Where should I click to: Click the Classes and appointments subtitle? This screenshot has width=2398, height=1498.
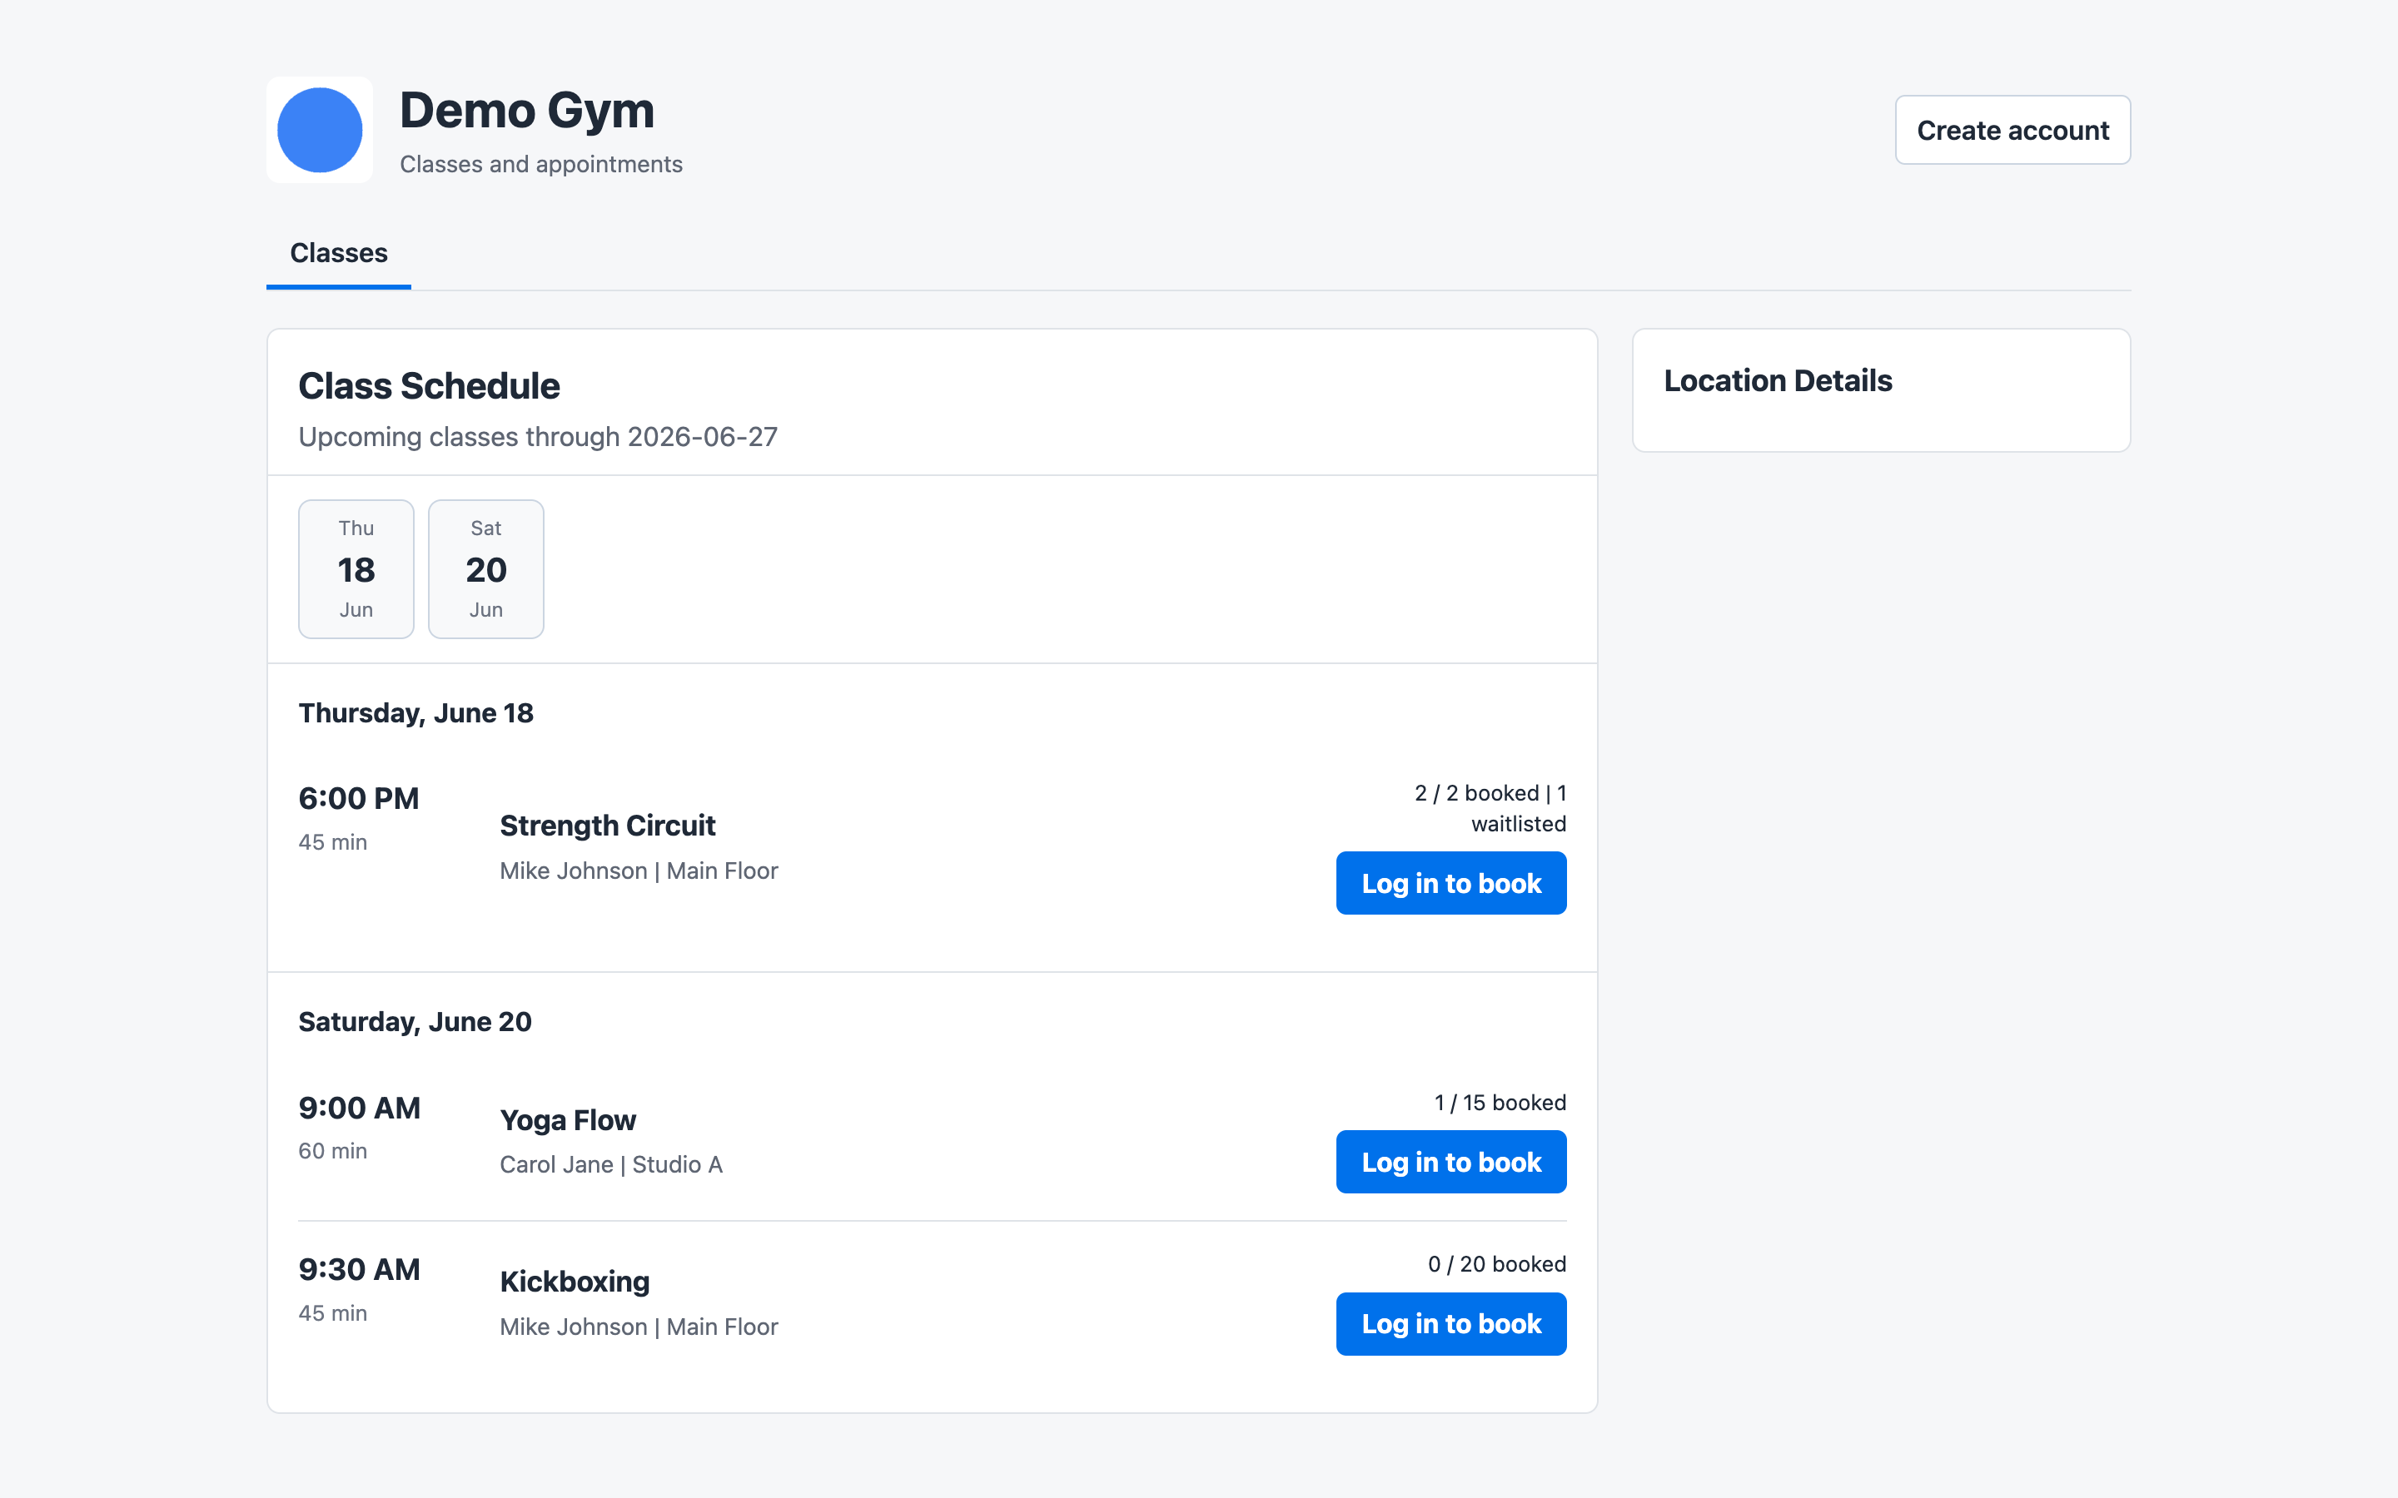[x=541, y=165]
